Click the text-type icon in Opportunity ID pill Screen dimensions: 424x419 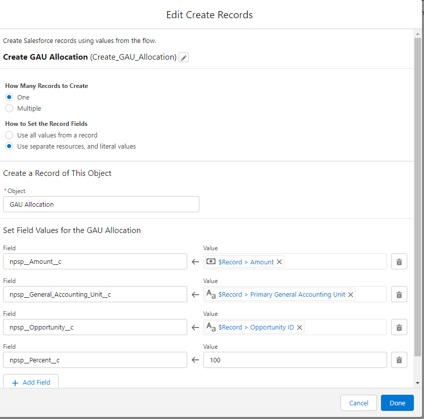(211, 327)
